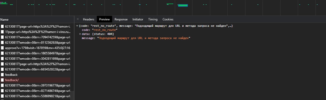Select request 1?page-url=https%3A%2F%2Fhamon-i-vino
The image size is (326, 100).
coord(35,32)
